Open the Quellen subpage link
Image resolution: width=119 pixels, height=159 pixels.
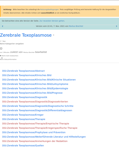[x=23, y=145]
